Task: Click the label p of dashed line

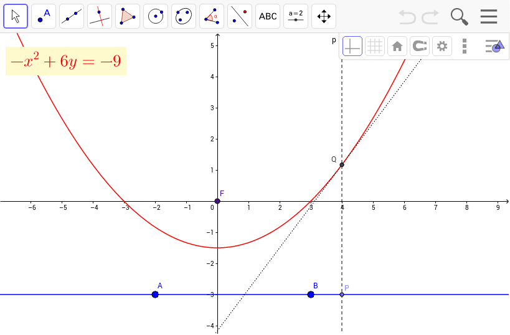Action: [334, 40]
